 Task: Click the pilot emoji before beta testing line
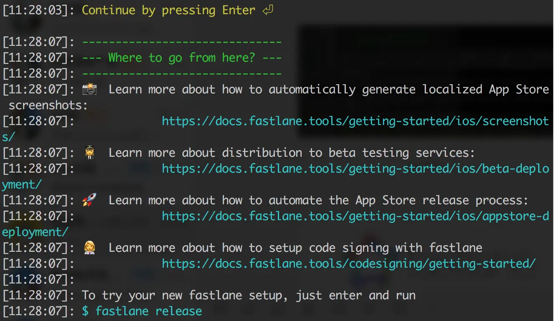coord(89,153)
